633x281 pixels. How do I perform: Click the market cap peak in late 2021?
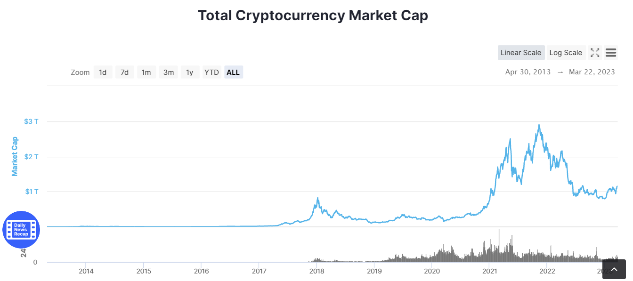pyautogui.click(x=540, y=125)
